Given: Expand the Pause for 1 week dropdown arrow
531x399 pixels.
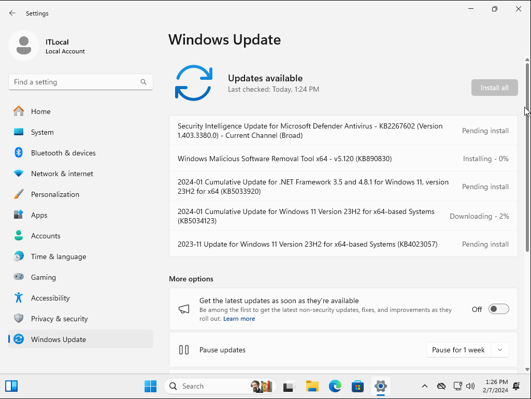Looking at the screenshot, I should click(500, 350).
